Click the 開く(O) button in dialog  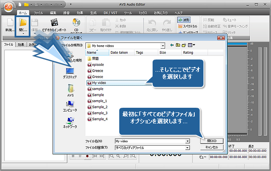coord(212,141)
